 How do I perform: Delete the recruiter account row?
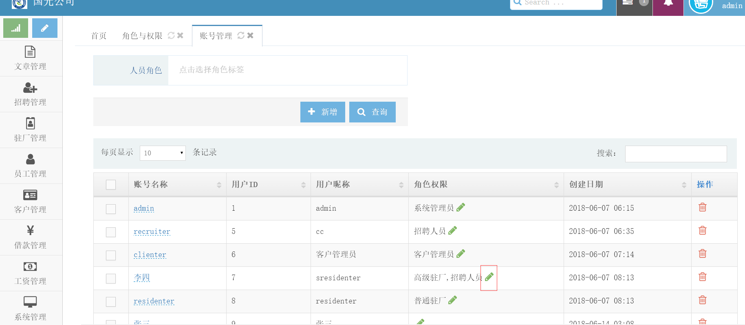pos(703,231)
